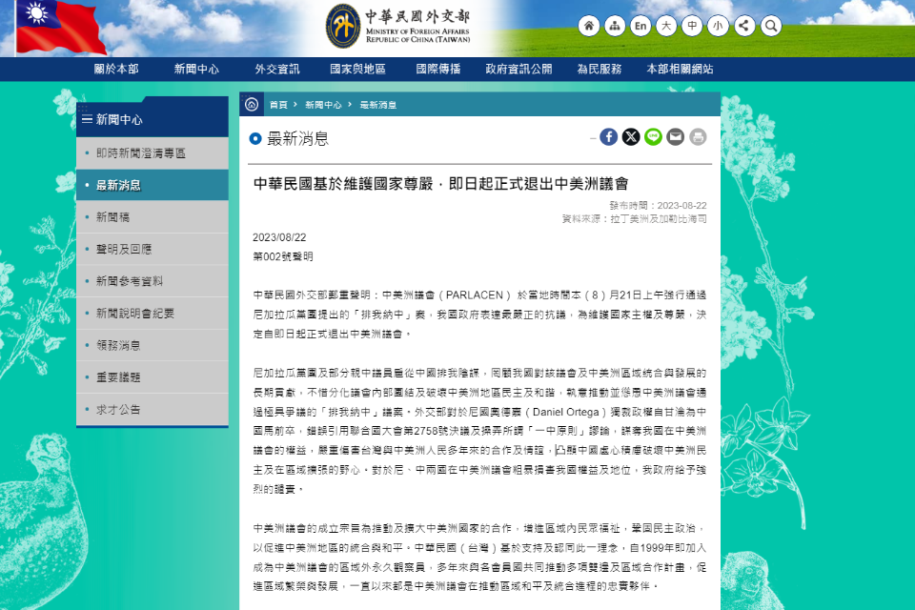Switch to English with En button

(640, 26)
